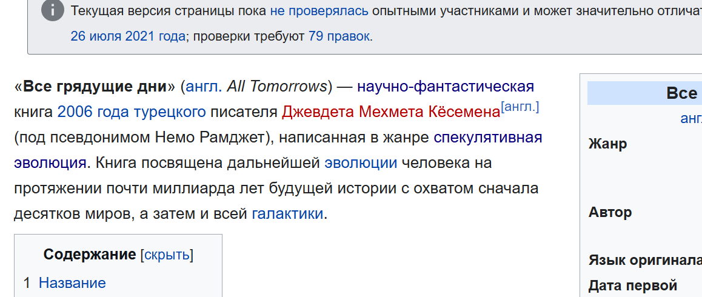Open the "галактики" link

click(287, 214)
